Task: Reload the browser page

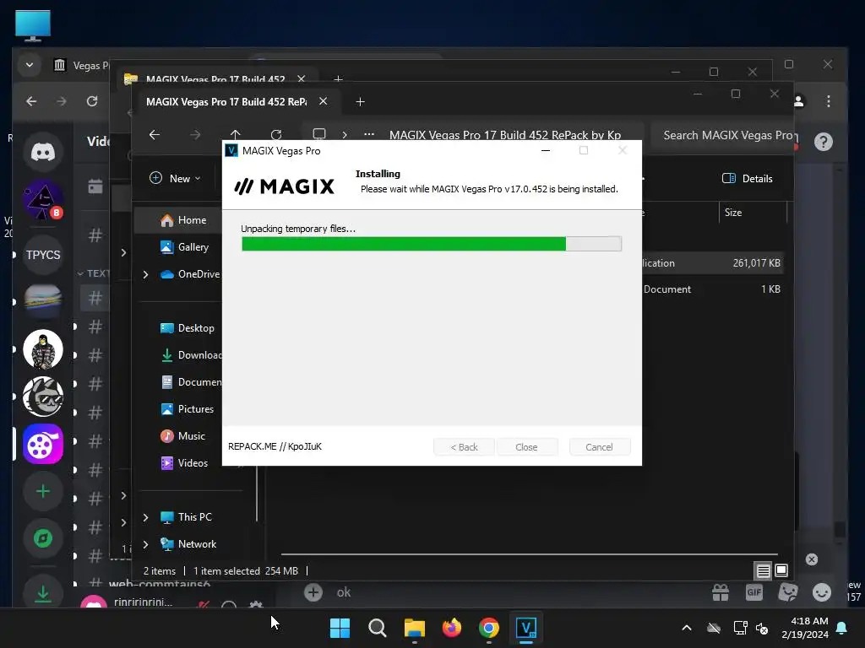Action: 92,101
